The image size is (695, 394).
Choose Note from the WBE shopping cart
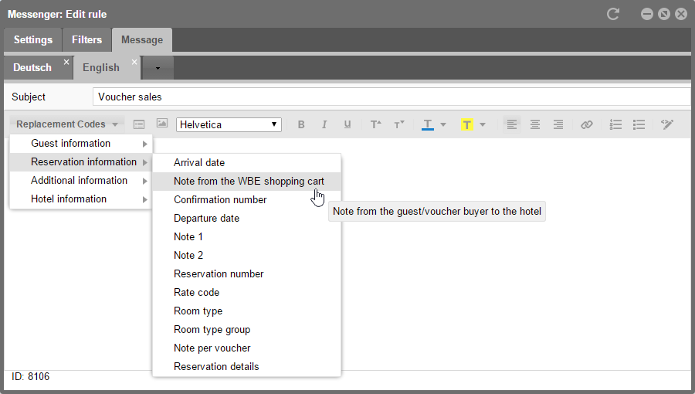246,182
